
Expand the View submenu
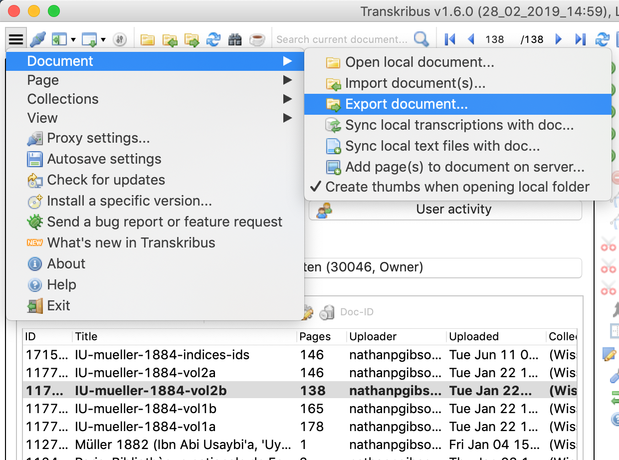pos(42,118)
